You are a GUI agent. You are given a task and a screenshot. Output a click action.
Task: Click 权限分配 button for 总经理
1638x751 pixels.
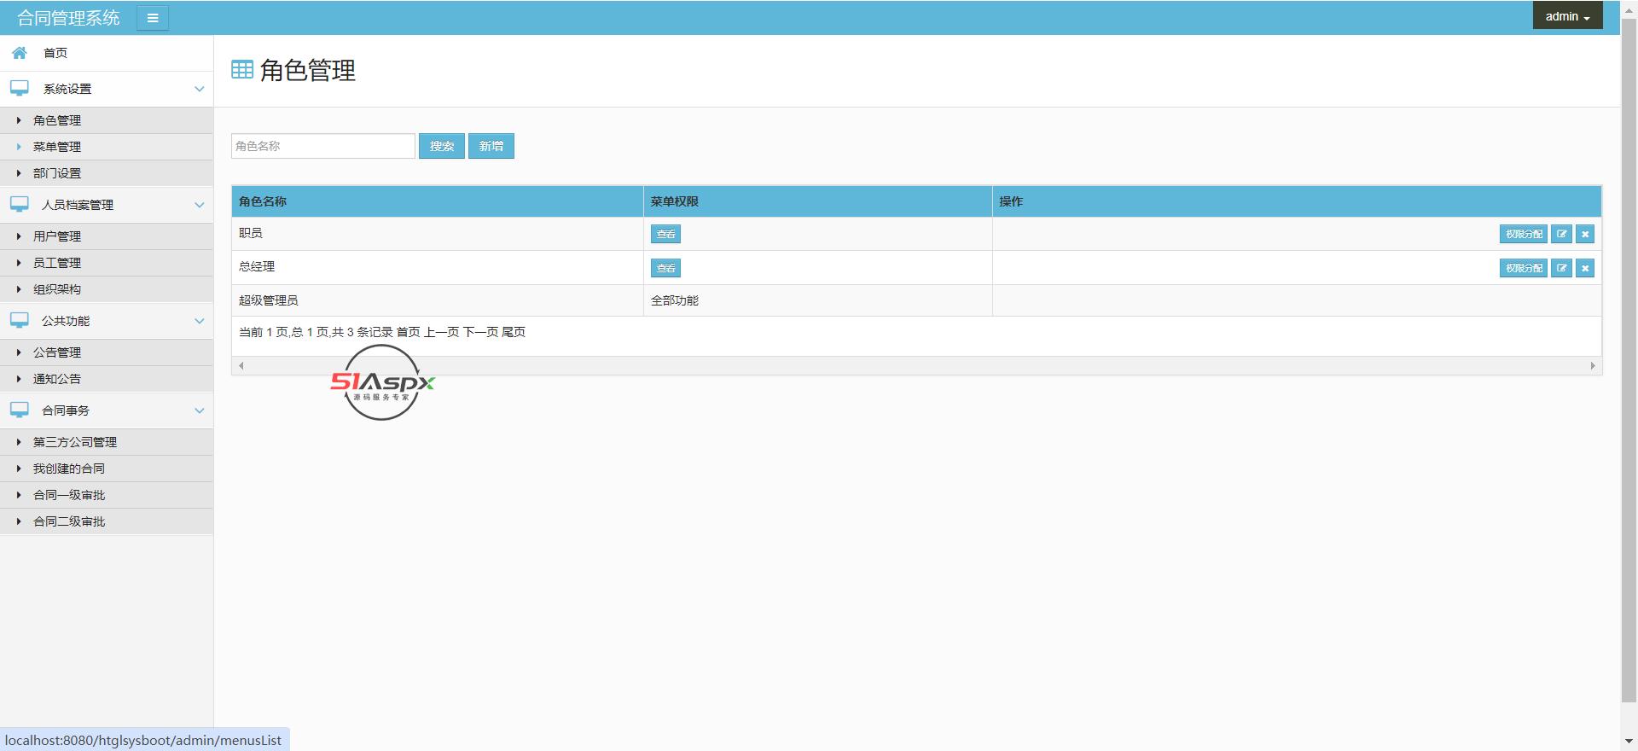click(x=1524, y=268)
